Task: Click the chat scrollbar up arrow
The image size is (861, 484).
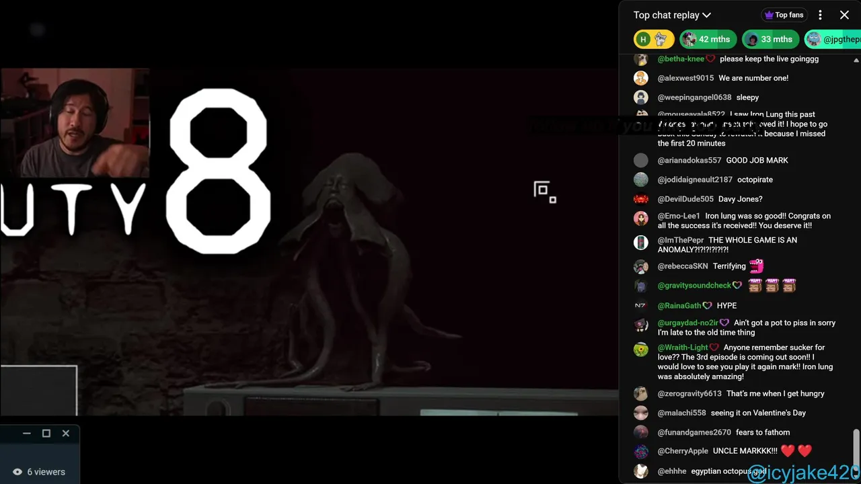Action: pos(856,60)
